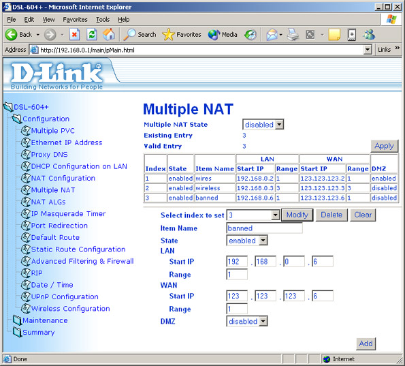Open the Favorites menu
Viewport: 405px width, 366px height.
(x=75, y=20)
